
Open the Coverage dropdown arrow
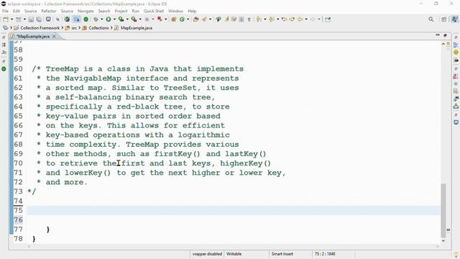(x=127, y=19)
